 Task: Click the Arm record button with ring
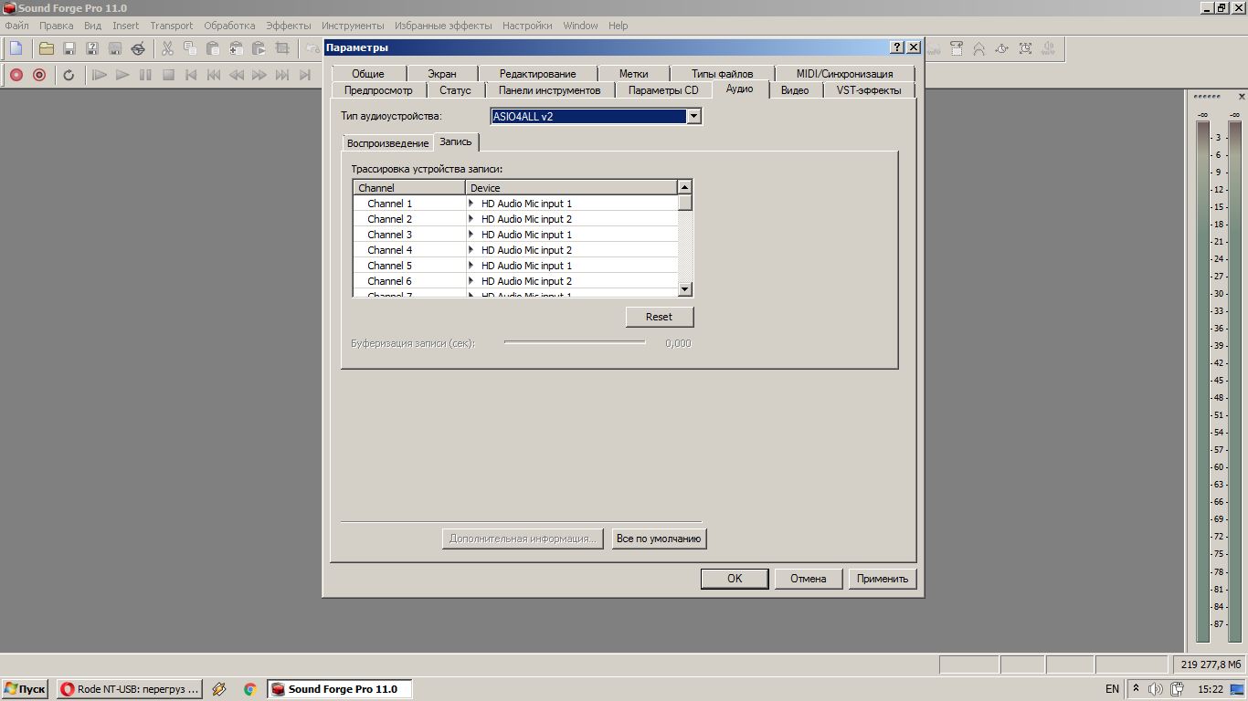coord(39,75)
